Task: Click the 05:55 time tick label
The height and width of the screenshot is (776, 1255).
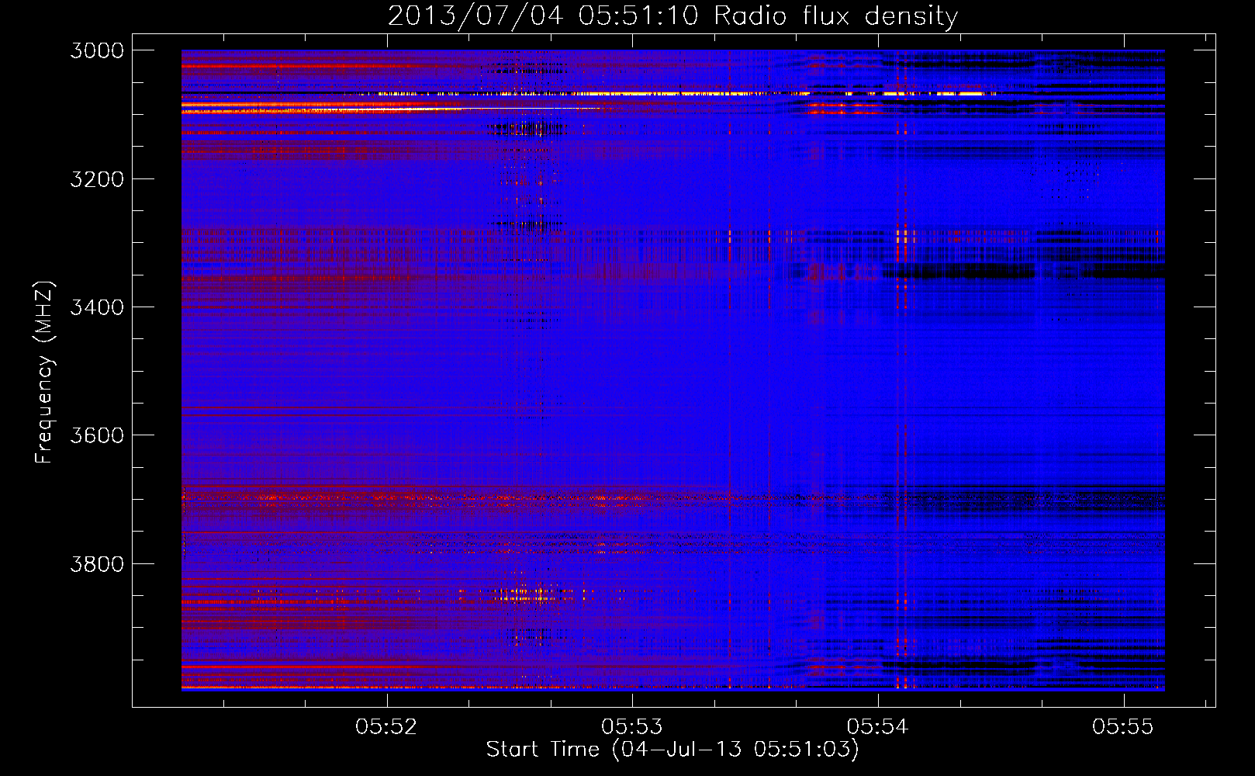Action: [1123, 727]
